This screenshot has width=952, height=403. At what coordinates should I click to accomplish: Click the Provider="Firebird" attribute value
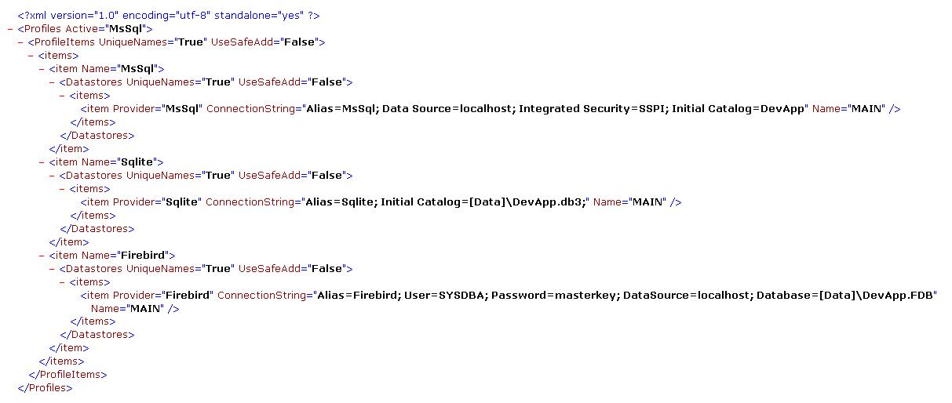(x=188, y=296)
